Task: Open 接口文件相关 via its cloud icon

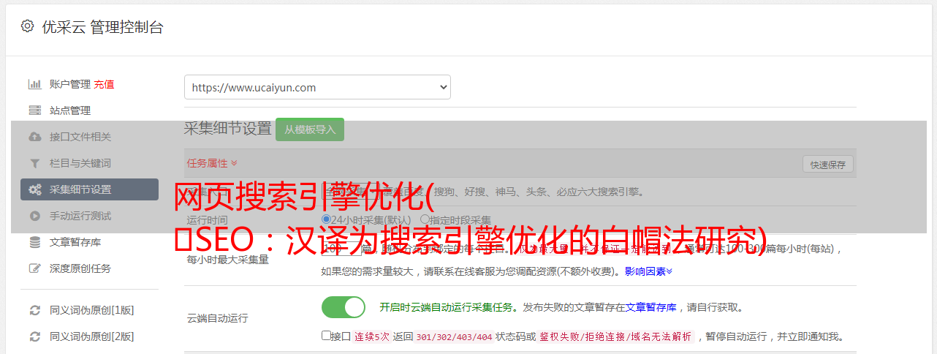Action: click(x=34, y=137)
